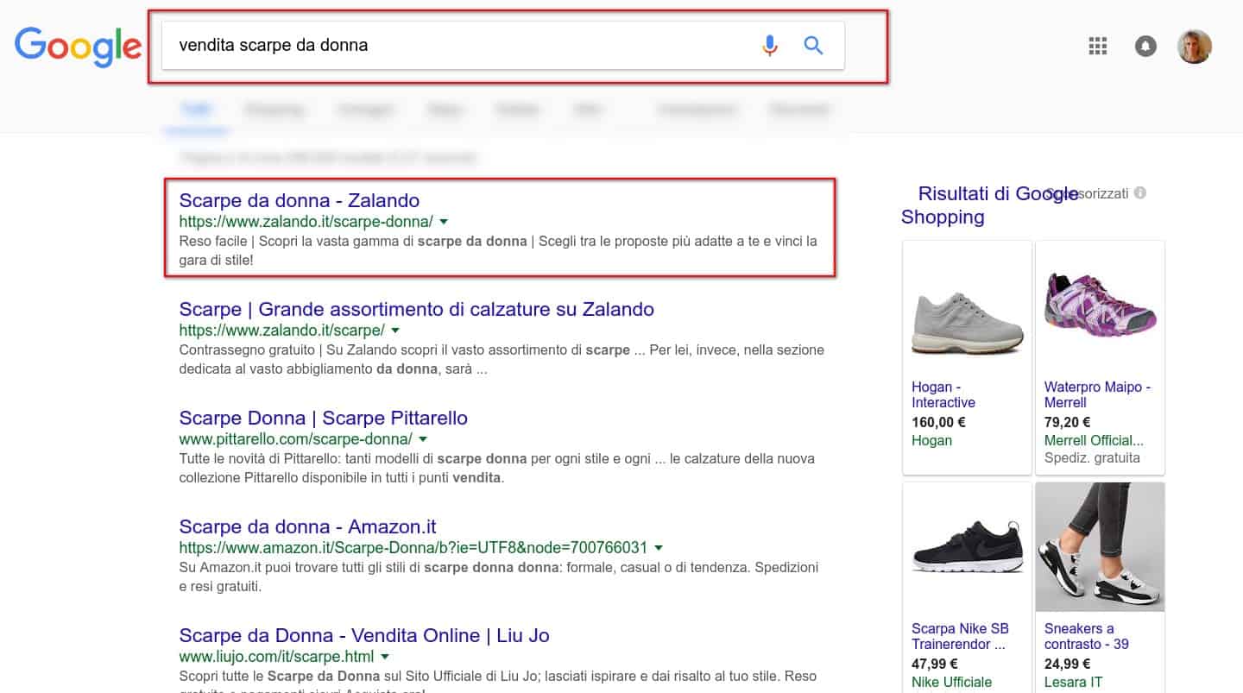Open the 'Sneakers a contrasto - 39' product title
The height and width of the screenshot is (693, 1243).
(x=1087, y=636)
